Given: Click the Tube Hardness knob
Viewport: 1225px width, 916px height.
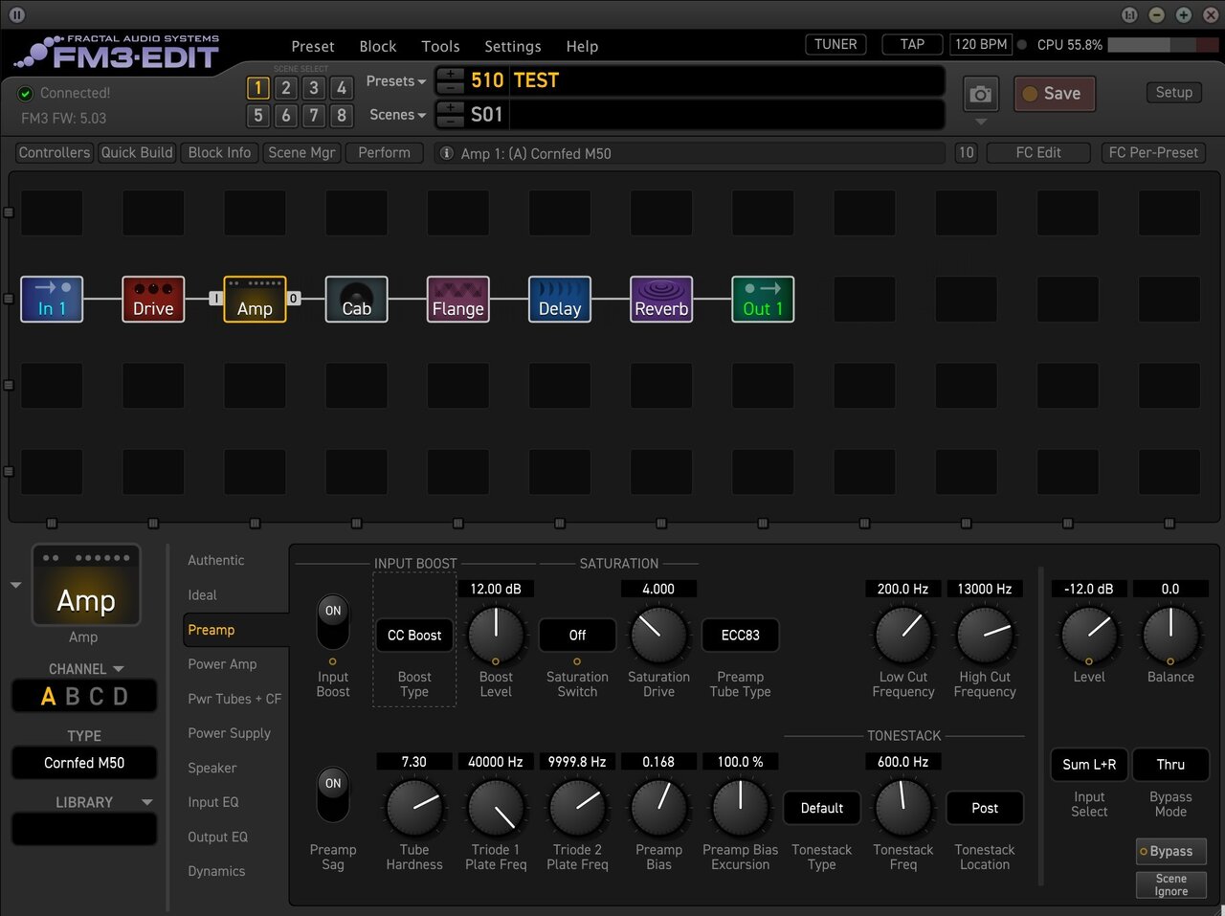Looking at the screenshot, I should click(414, 807).
